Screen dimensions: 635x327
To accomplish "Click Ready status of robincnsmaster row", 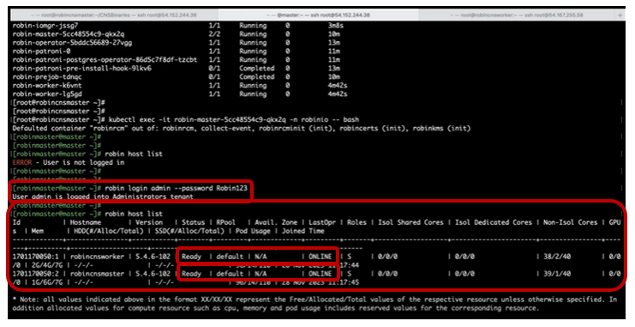I will click(192, 274).
